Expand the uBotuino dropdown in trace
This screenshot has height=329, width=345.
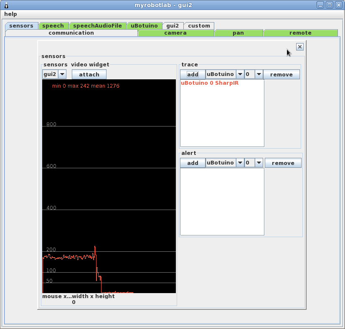tap(240, 74)
